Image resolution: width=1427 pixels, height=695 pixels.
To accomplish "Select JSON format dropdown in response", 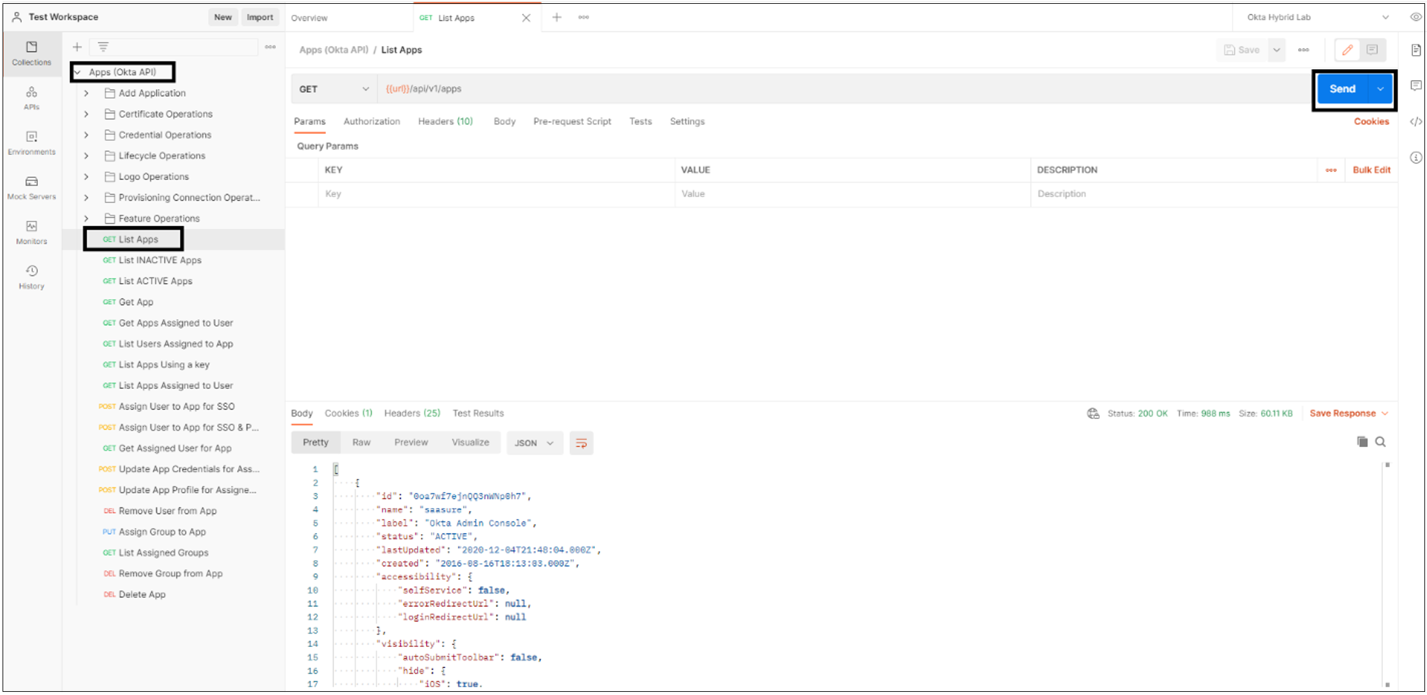I will point(532,443).
